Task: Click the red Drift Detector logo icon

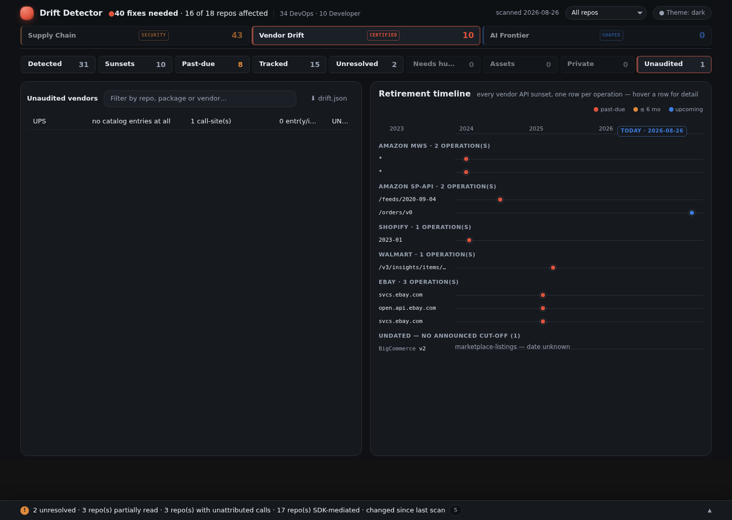Action: 27,13
